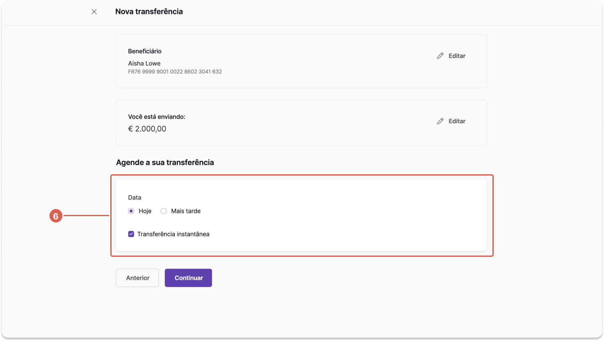Click the Transferência instantânea label text
This screenshot has height=341, width=604.
tap(173, 234)
